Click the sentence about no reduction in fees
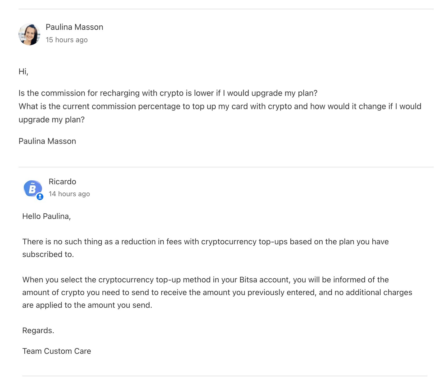This screenshot has width=443, height=381. tap(206, 242)
